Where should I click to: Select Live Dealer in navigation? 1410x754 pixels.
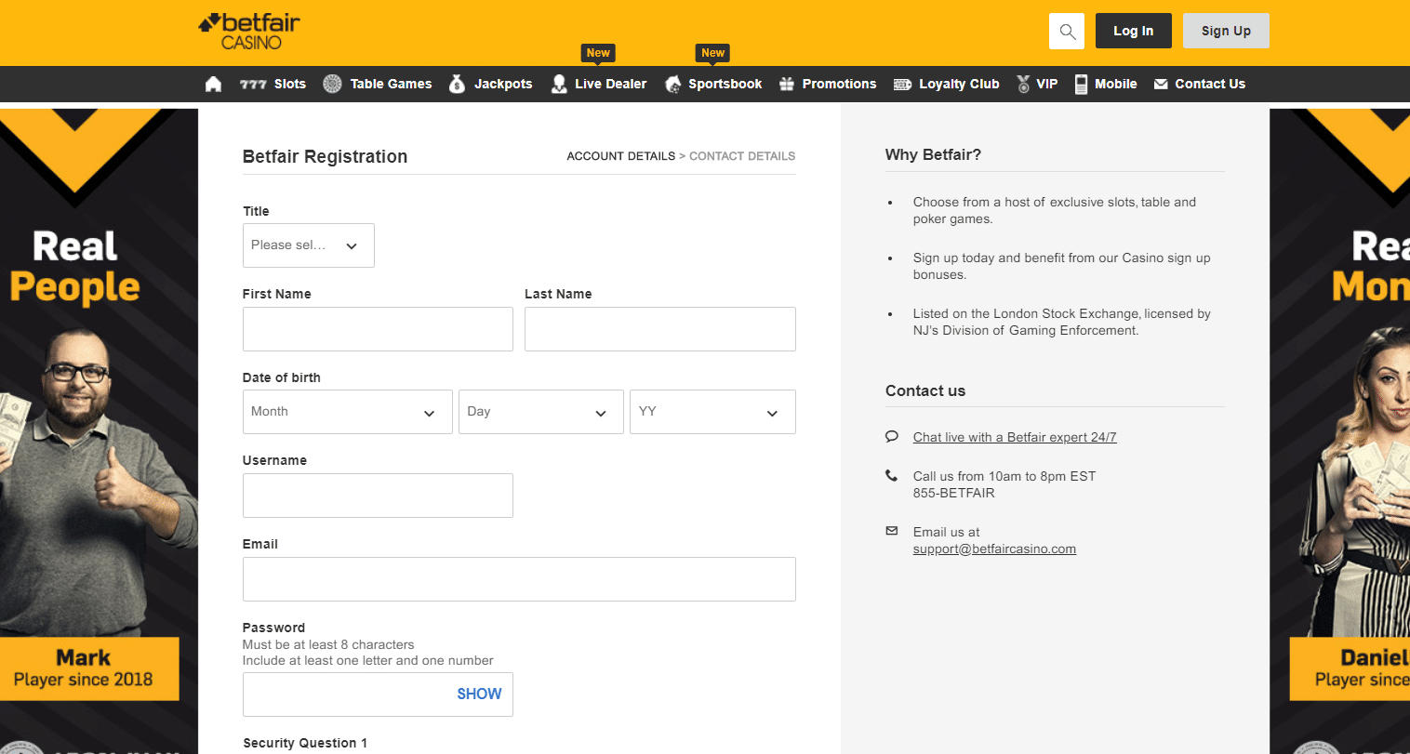(x=610, y=84)
